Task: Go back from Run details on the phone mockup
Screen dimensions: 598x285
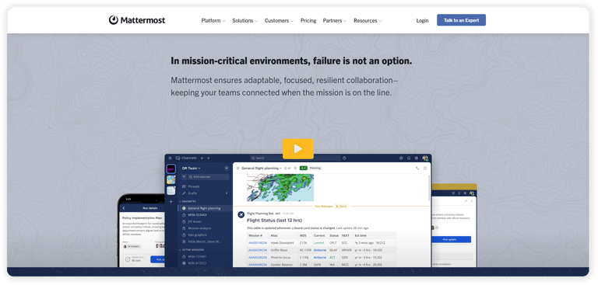Action: pos(124,208)
